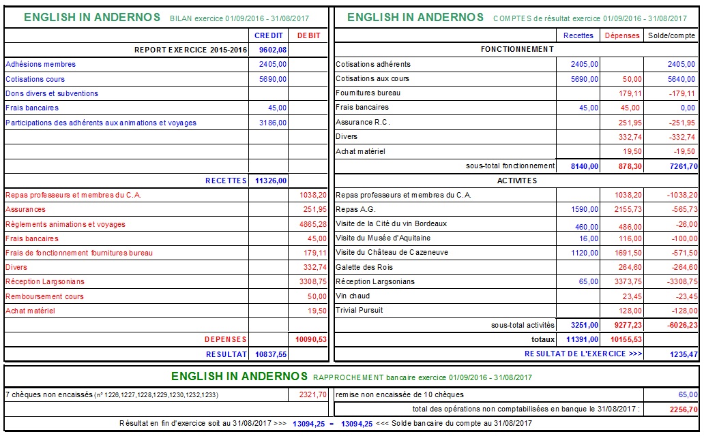Image resolution: width=704 pixels, height=436 pixels.
Task: Select the RECETTES total 11326,00 cell
Action: coord(271,181)
